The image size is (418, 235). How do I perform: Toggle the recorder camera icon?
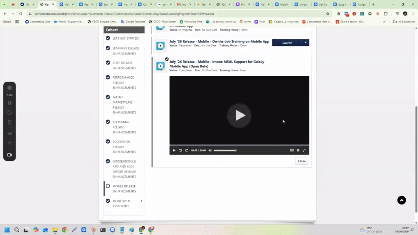10,155
